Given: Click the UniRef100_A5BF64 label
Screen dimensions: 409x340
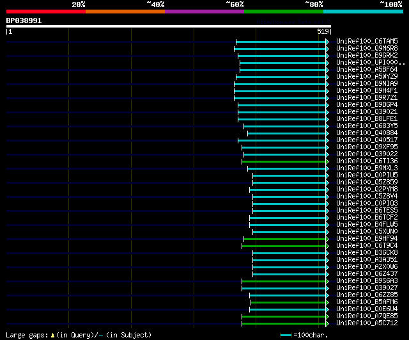Looking at the screenshot, I should 367,70.
